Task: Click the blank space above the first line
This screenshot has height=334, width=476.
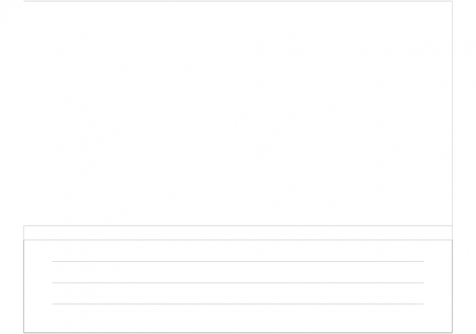Action: tap(238, 250)
